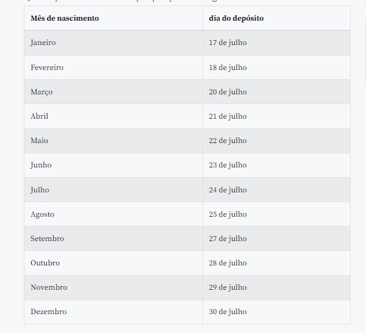
Task: Click the "17 de julho" date cell
Action: [x=228, y=43]
